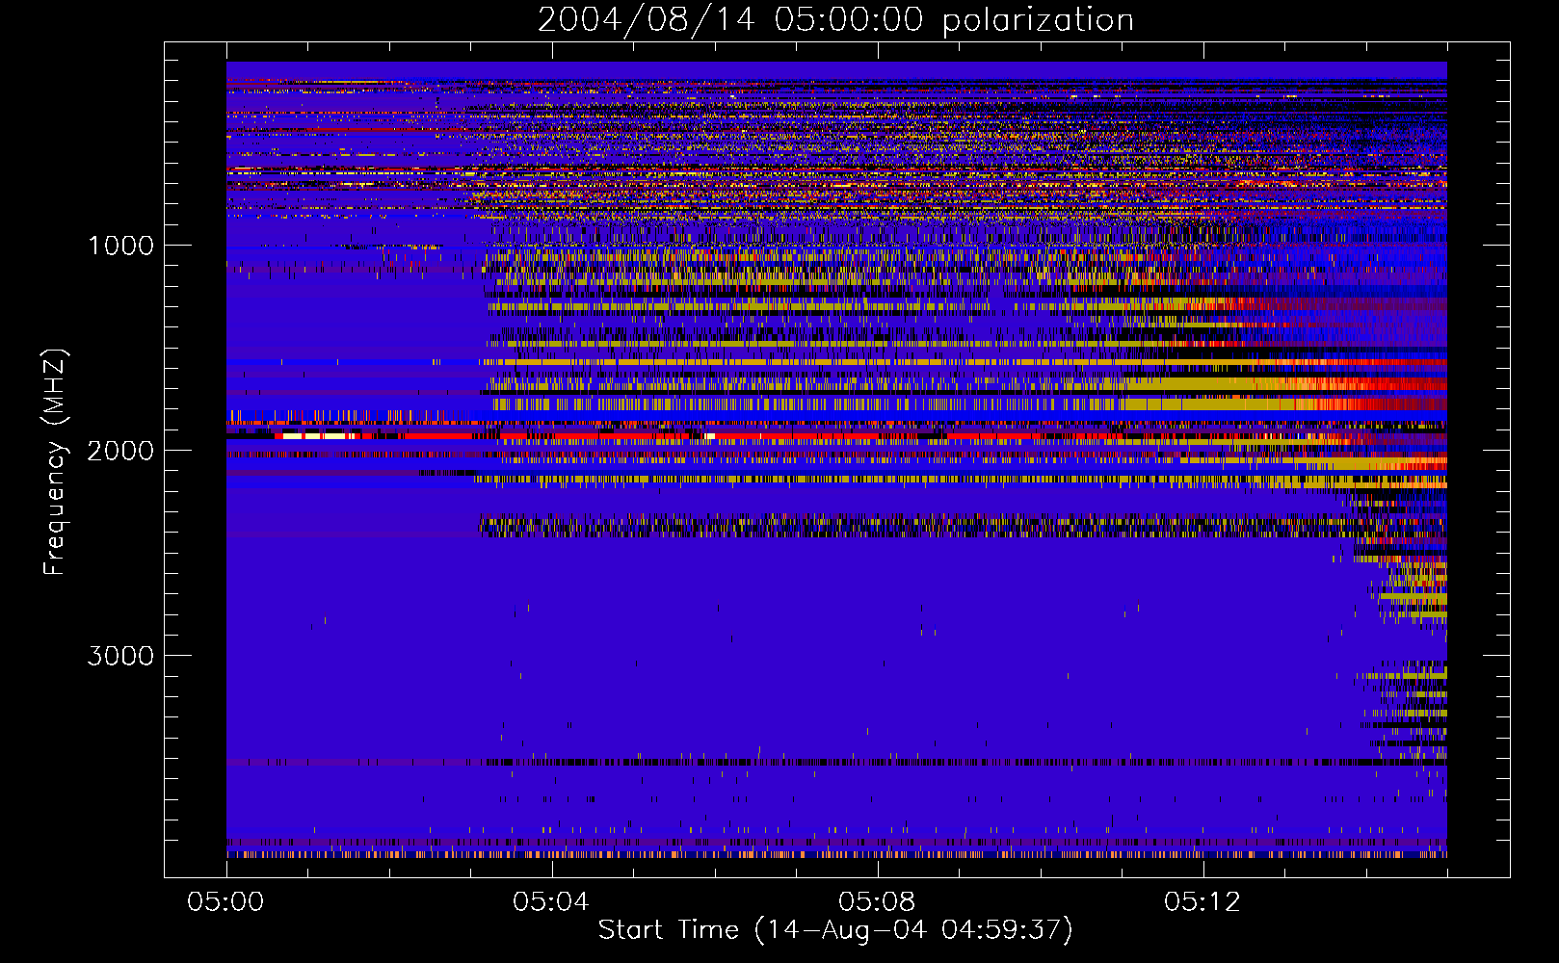Screen dimensions: 1559x963
Task: Click the 'Start Time (14-Aug-04 04:59:37)' axis label
Action: coord(835,930)
